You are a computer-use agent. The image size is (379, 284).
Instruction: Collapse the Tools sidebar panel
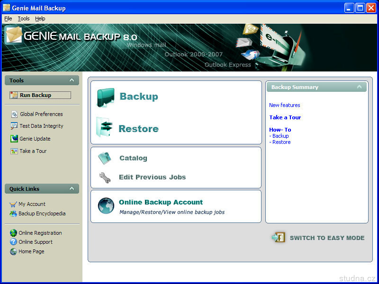[x=72, y=80]
